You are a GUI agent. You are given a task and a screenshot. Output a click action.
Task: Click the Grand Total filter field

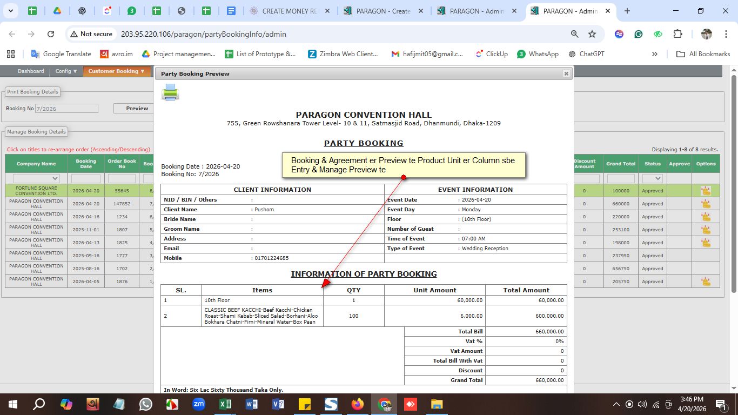coord(621,178)
